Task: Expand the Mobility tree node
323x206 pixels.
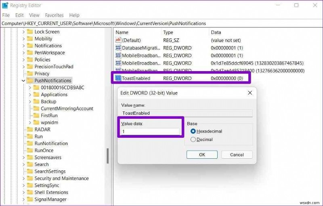Action: (x=23, y=39)
